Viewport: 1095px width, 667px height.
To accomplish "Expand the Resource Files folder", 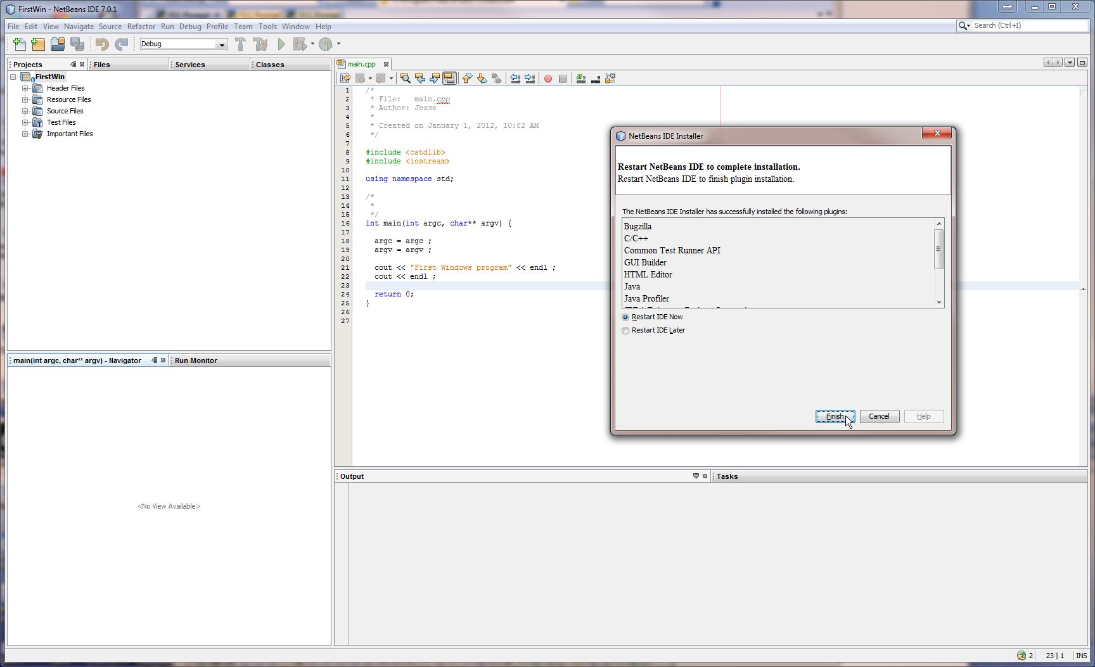I will pos(25,99).
